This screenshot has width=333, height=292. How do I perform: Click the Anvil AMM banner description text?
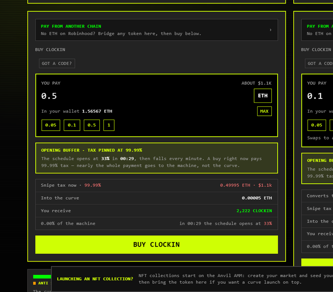[x=236, y=279]
